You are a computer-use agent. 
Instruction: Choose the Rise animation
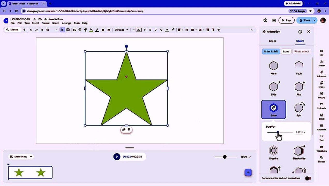tap(299, 88)
